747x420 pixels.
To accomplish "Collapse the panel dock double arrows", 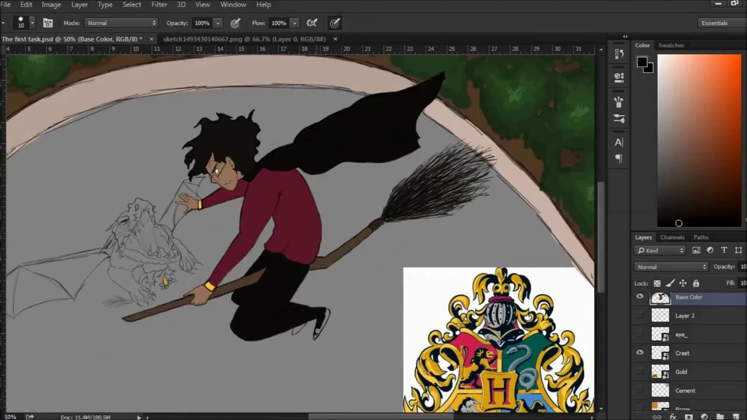I will pos(624,37).
